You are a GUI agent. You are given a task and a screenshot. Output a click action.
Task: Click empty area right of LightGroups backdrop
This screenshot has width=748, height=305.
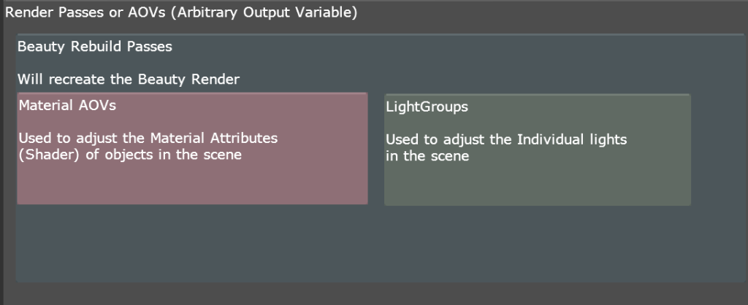point(718,149)
